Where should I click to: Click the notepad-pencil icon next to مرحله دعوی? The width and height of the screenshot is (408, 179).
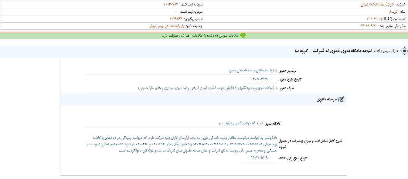341,99
